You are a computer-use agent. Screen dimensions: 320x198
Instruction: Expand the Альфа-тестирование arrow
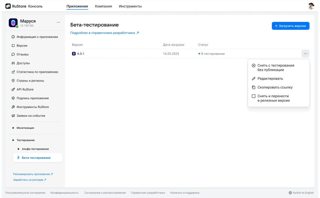point(19,149)
